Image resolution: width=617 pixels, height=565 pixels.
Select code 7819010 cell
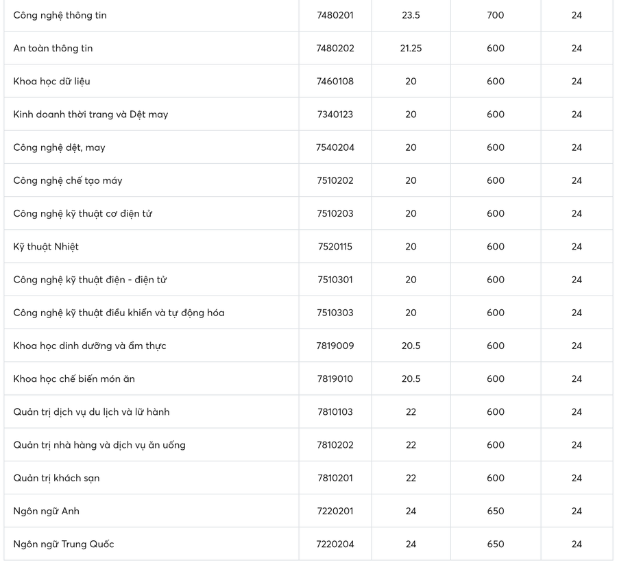tap(335, 378)
